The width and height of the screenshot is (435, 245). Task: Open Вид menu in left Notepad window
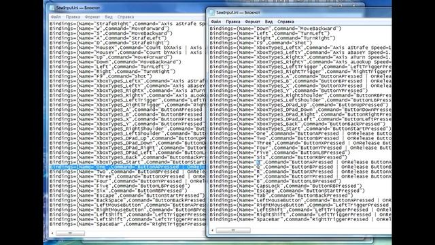tap(109, 17)
